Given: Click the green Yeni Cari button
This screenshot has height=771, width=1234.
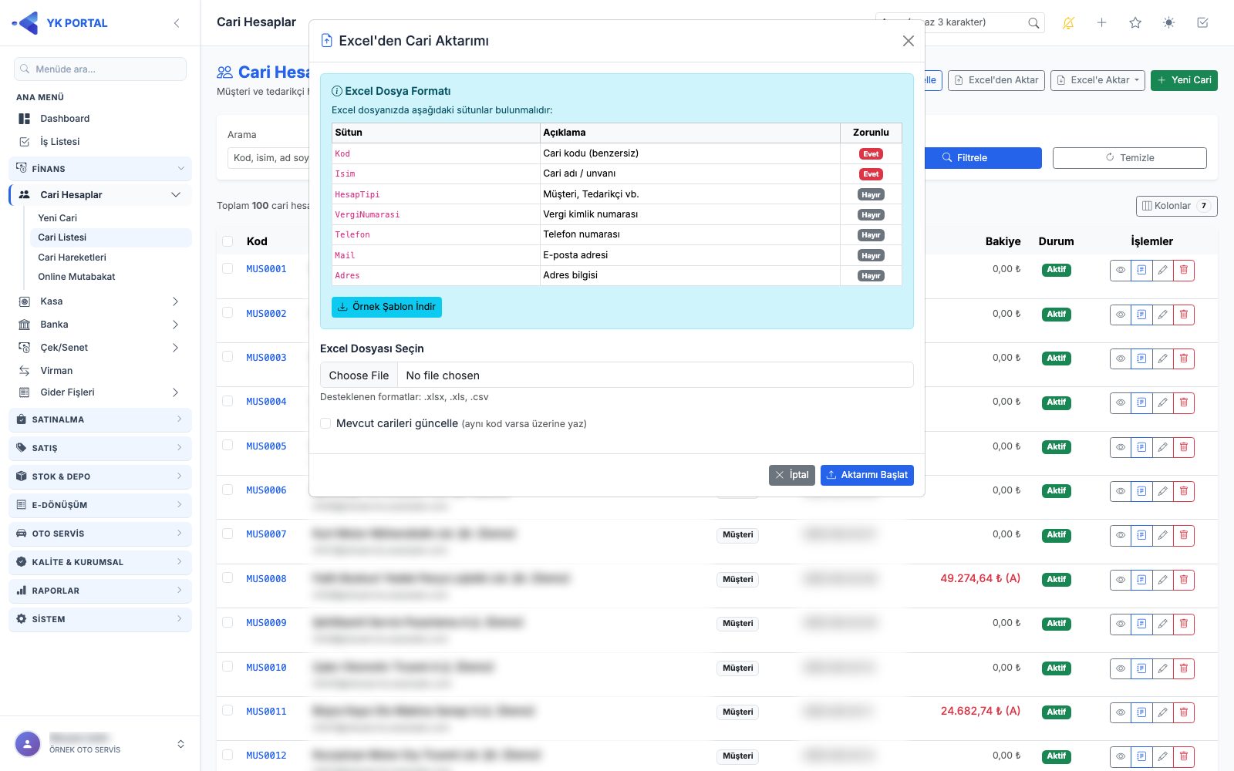Looking at the screenshot, I should click(1184, 80).
